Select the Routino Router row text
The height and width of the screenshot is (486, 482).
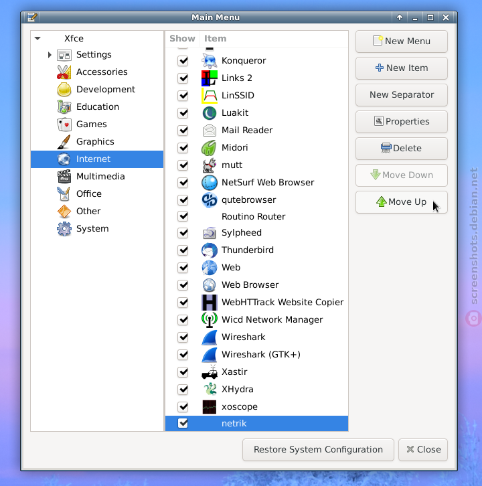click(x=253, y=216)
